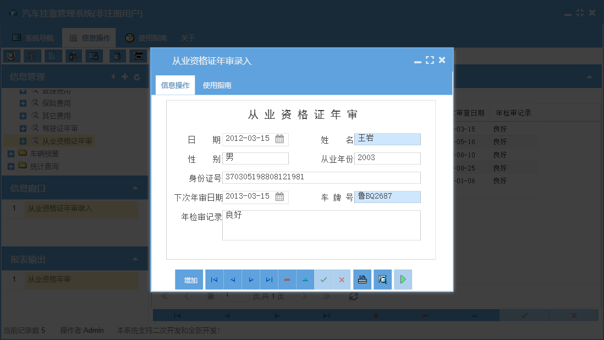Cancel editing with the red X mark

click(342, 279)
